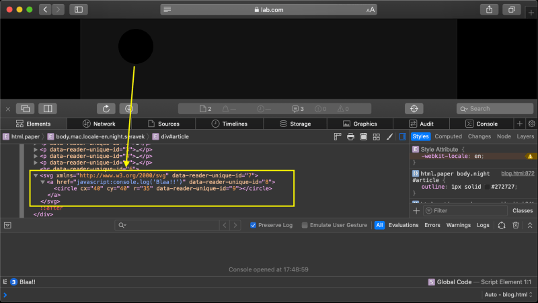Select the Computed sidebar tab
Viewport: 538px width, 303px height.
[x=448, y=136]
